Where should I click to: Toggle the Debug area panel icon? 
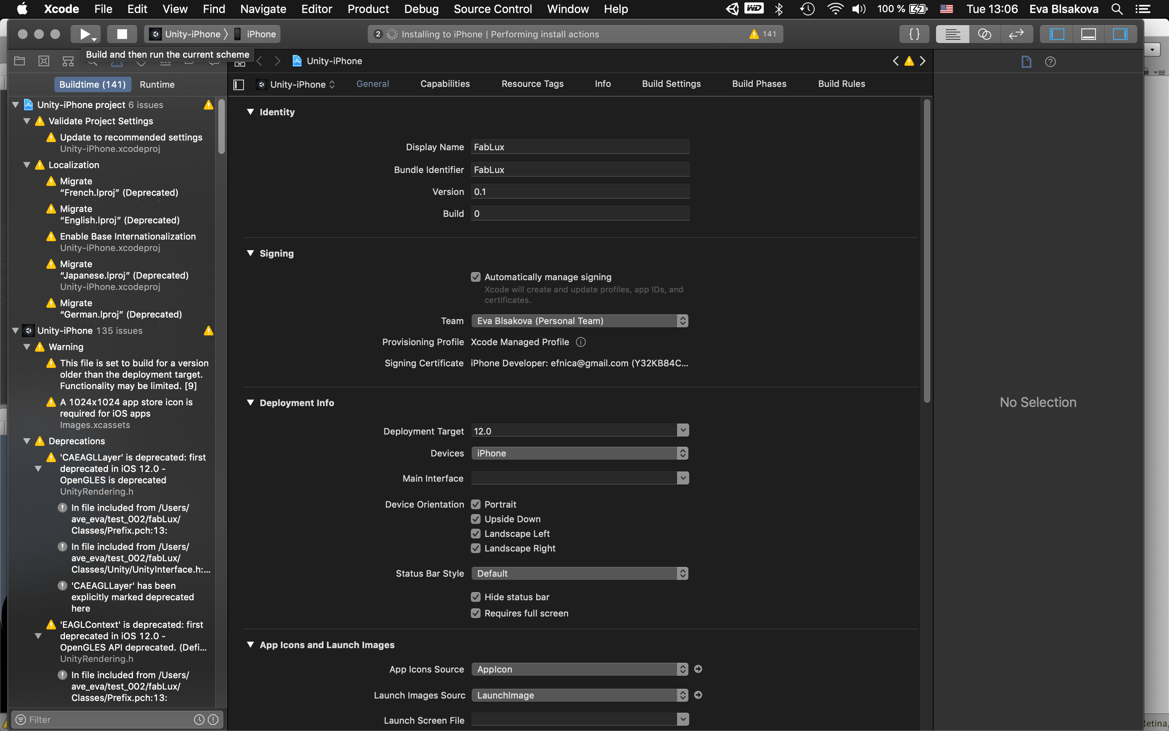1088,34
